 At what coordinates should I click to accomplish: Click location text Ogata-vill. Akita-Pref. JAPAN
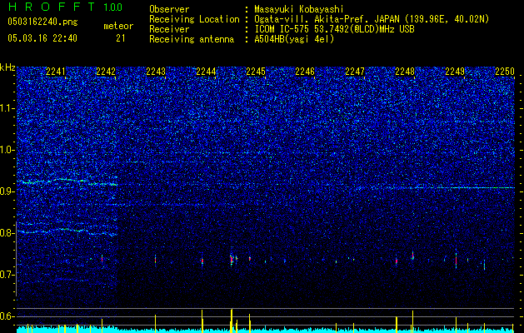327,19
